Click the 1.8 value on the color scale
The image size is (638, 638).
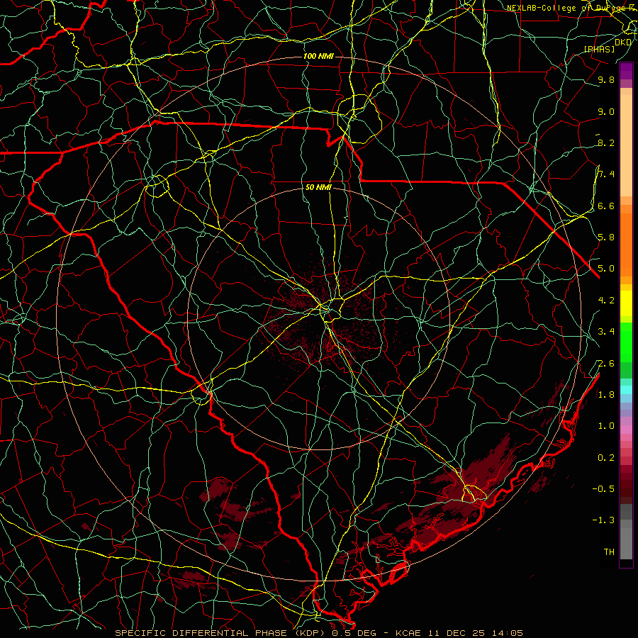[x=606, y=395]
